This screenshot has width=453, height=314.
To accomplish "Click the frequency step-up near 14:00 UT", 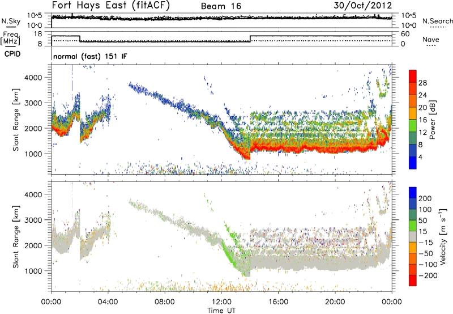I will [x=250, y=39].
